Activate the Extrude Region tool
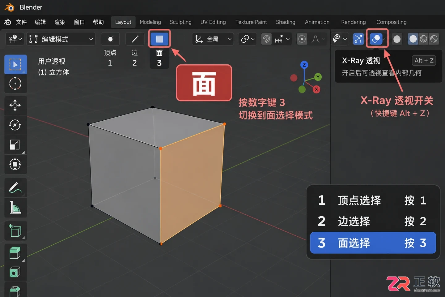The image size is (445, 297). click(x=15, y=253)
